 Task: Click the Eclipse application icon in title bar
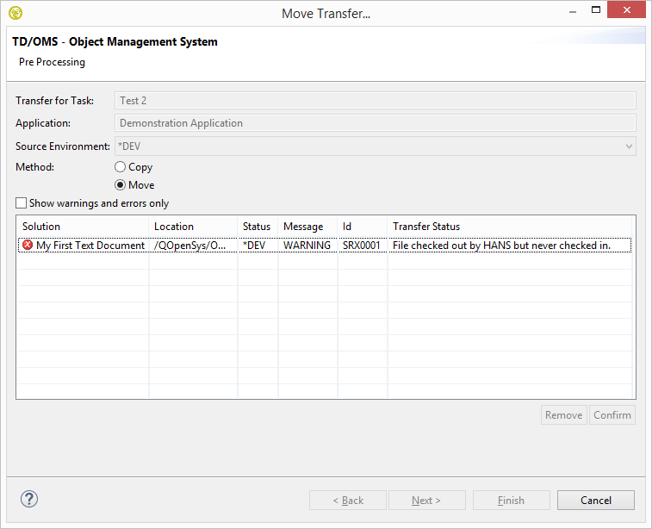15,13
